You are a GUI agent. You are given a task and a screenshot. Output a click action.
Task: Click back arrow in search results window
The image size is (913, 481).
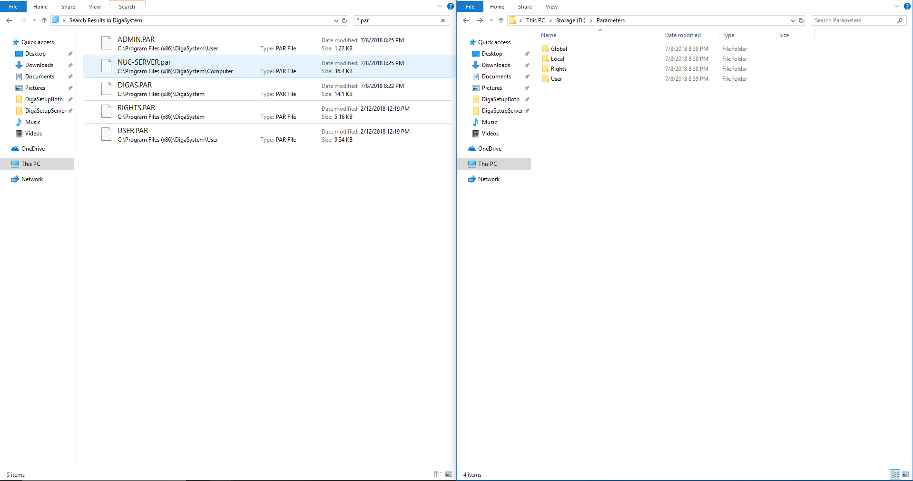(x=9, y=20)
